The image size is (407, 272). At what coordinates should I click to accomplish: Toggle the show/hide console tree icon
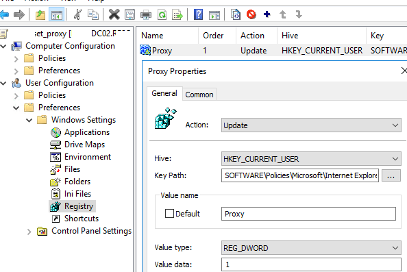[56, 14]
